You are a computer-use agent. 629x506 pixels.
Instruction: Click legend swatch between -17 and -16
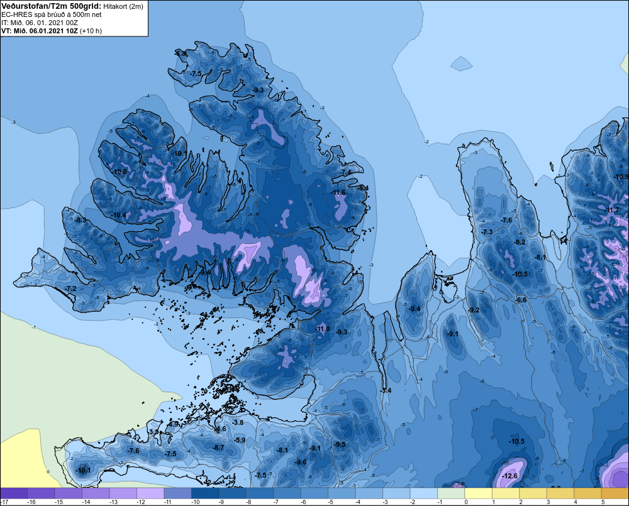[14, 493]
